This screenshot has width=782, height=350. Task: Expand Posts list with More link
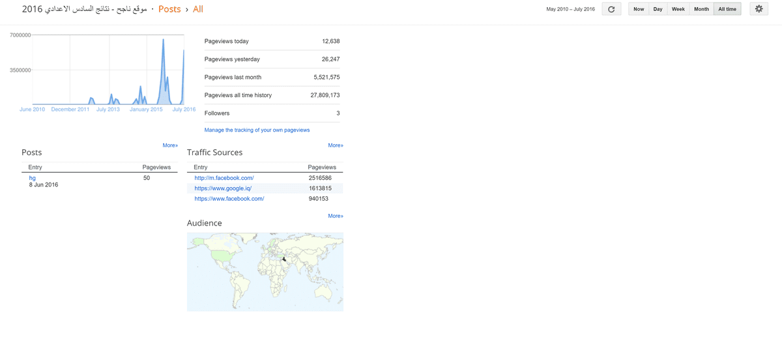(x=170, y=145)
